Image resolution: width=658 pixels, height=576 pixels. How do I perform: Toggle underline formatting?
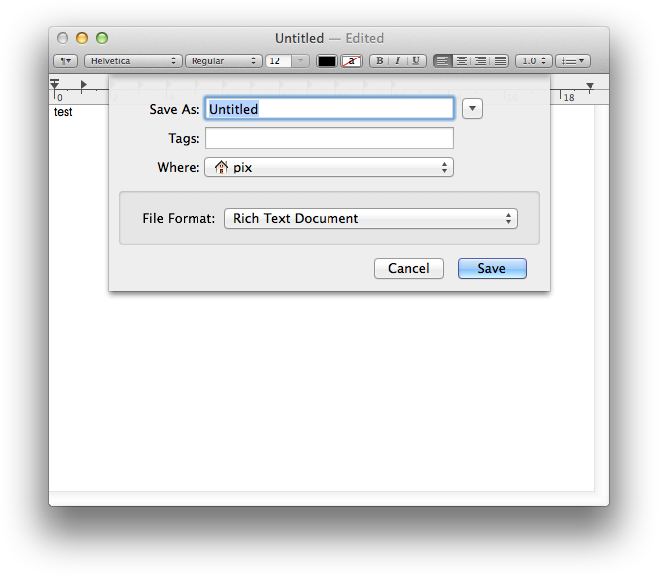pyautogui.click(x=416, y=61)
